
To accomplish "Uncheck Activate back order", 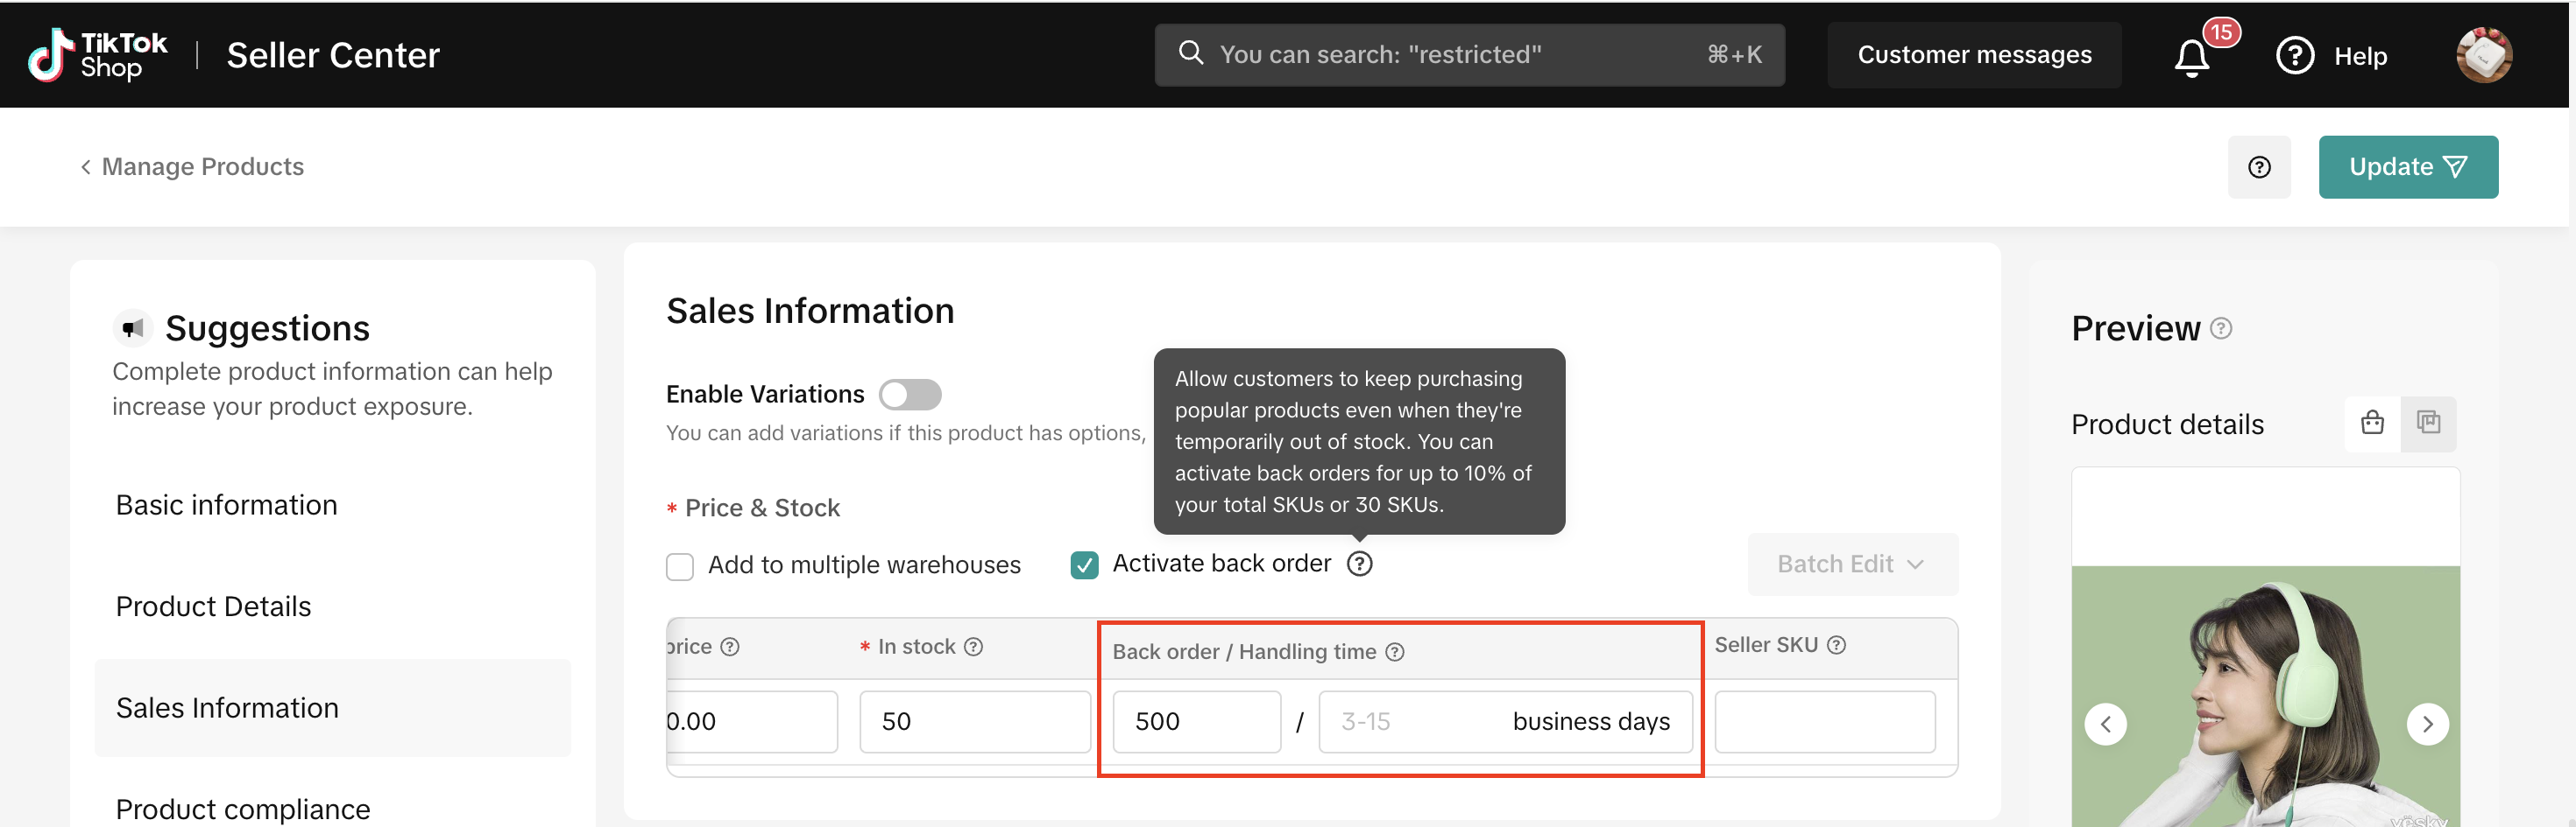I will [1084, 565].
